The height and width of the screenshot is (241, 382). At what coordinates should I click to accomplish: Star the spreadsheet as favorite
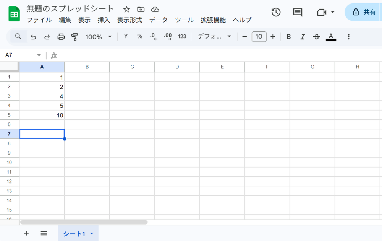(x=126, y=9)
